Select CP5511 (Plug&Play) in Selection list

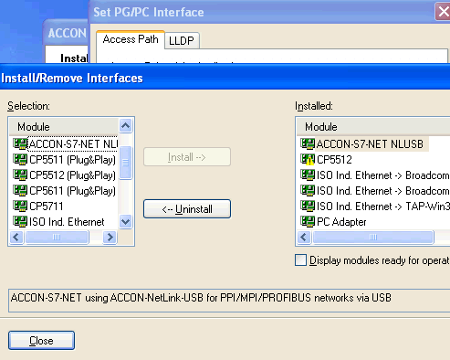[x=73, y=160]
